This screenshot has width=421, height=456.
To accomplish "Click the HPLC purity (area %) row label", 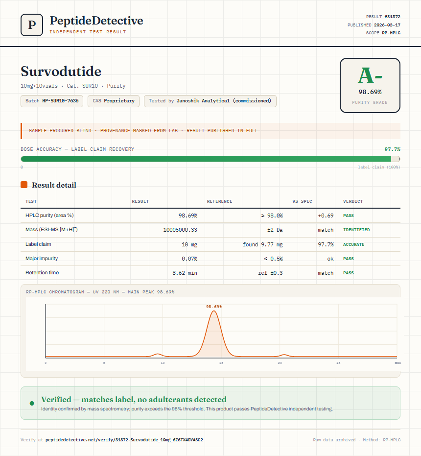I will click(x=49, y=215).
